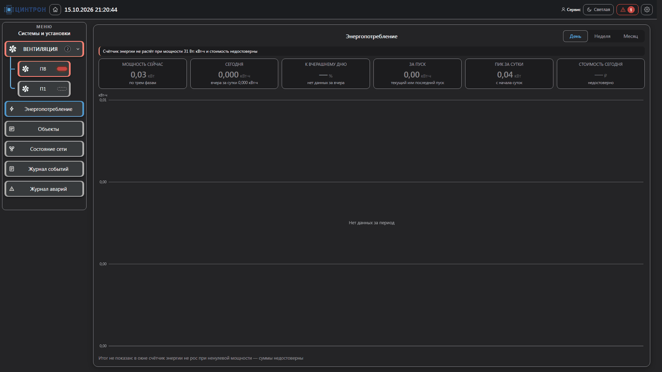
Task: Open alarms indicator showing 1 alert
Action: [627, 10]
